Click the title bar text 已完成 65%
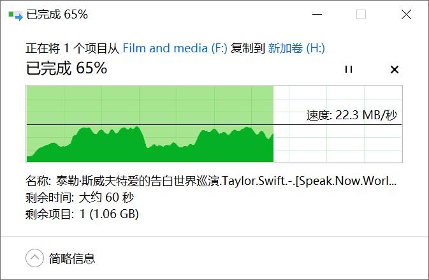Image resolution: width=429 pixels, height=280 pixels. point(57,15)
